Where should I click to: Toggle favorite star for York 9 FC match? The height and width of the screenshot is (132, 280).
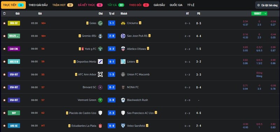coord(4,49)
